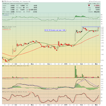Image resolution: width=106 pixels, height=106 pixels.
Task: Click the -1.36% percent change value
Action: point(97,6)
